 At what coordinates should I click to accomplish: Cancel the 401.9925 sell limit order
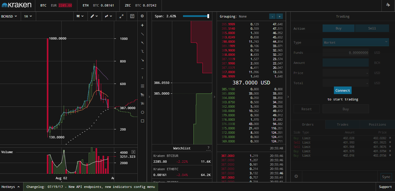(x=390, y=142)
